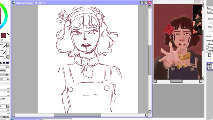Click the sketch canvas drawing area
Viewport: 213px width, 120px height.
coord(88,59)
